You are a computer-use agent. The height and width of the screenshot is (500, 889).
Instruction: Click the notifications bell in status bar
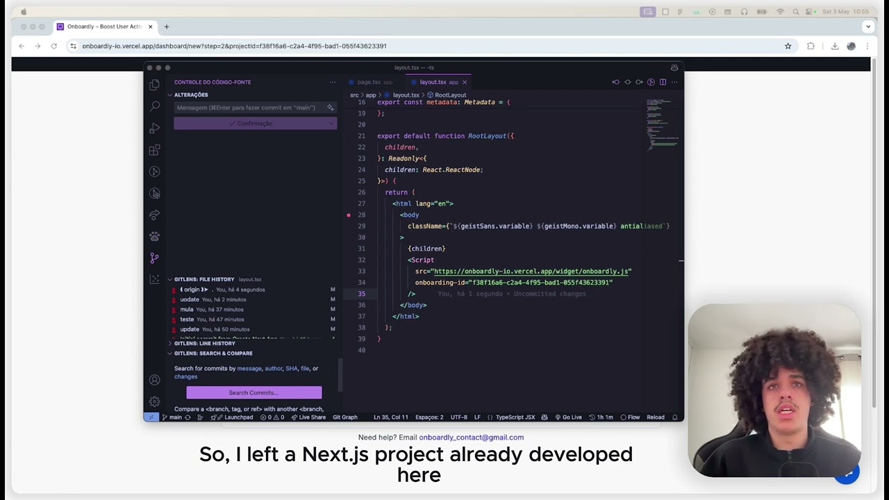click(x=674, y=417)
